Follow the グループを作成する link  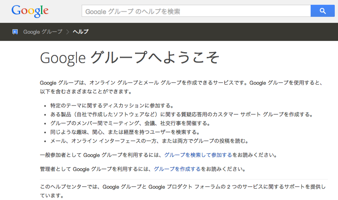(177, 169)
